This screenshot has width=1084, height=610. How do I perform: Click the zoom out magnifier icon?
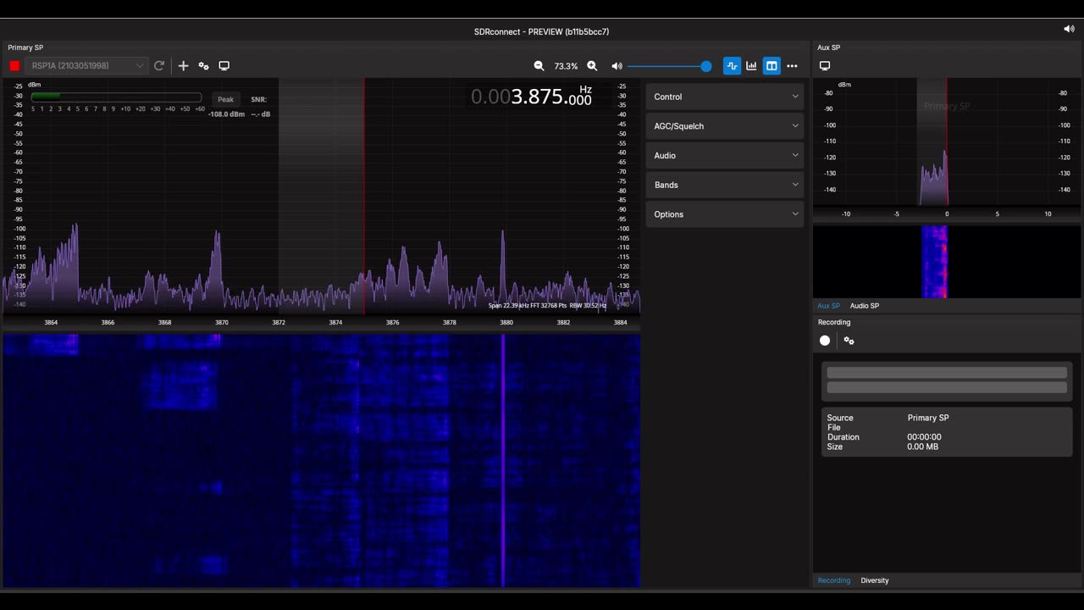(x=539, y=66)
